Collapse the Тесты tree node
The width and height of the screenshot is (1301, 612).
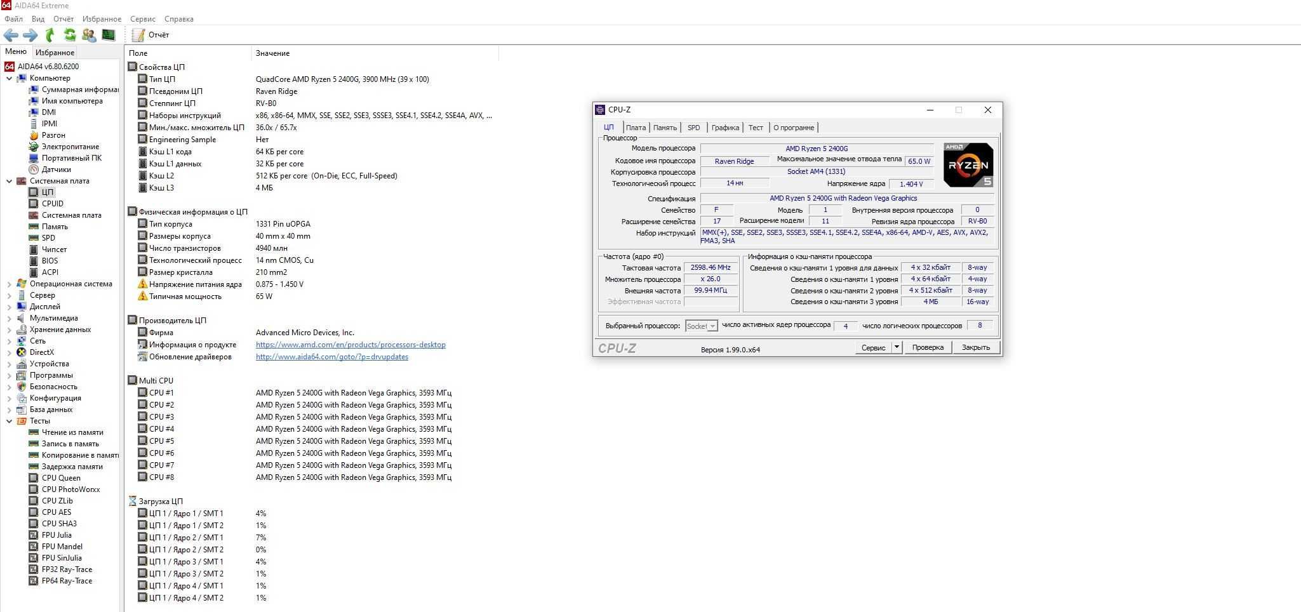(9, 421)
